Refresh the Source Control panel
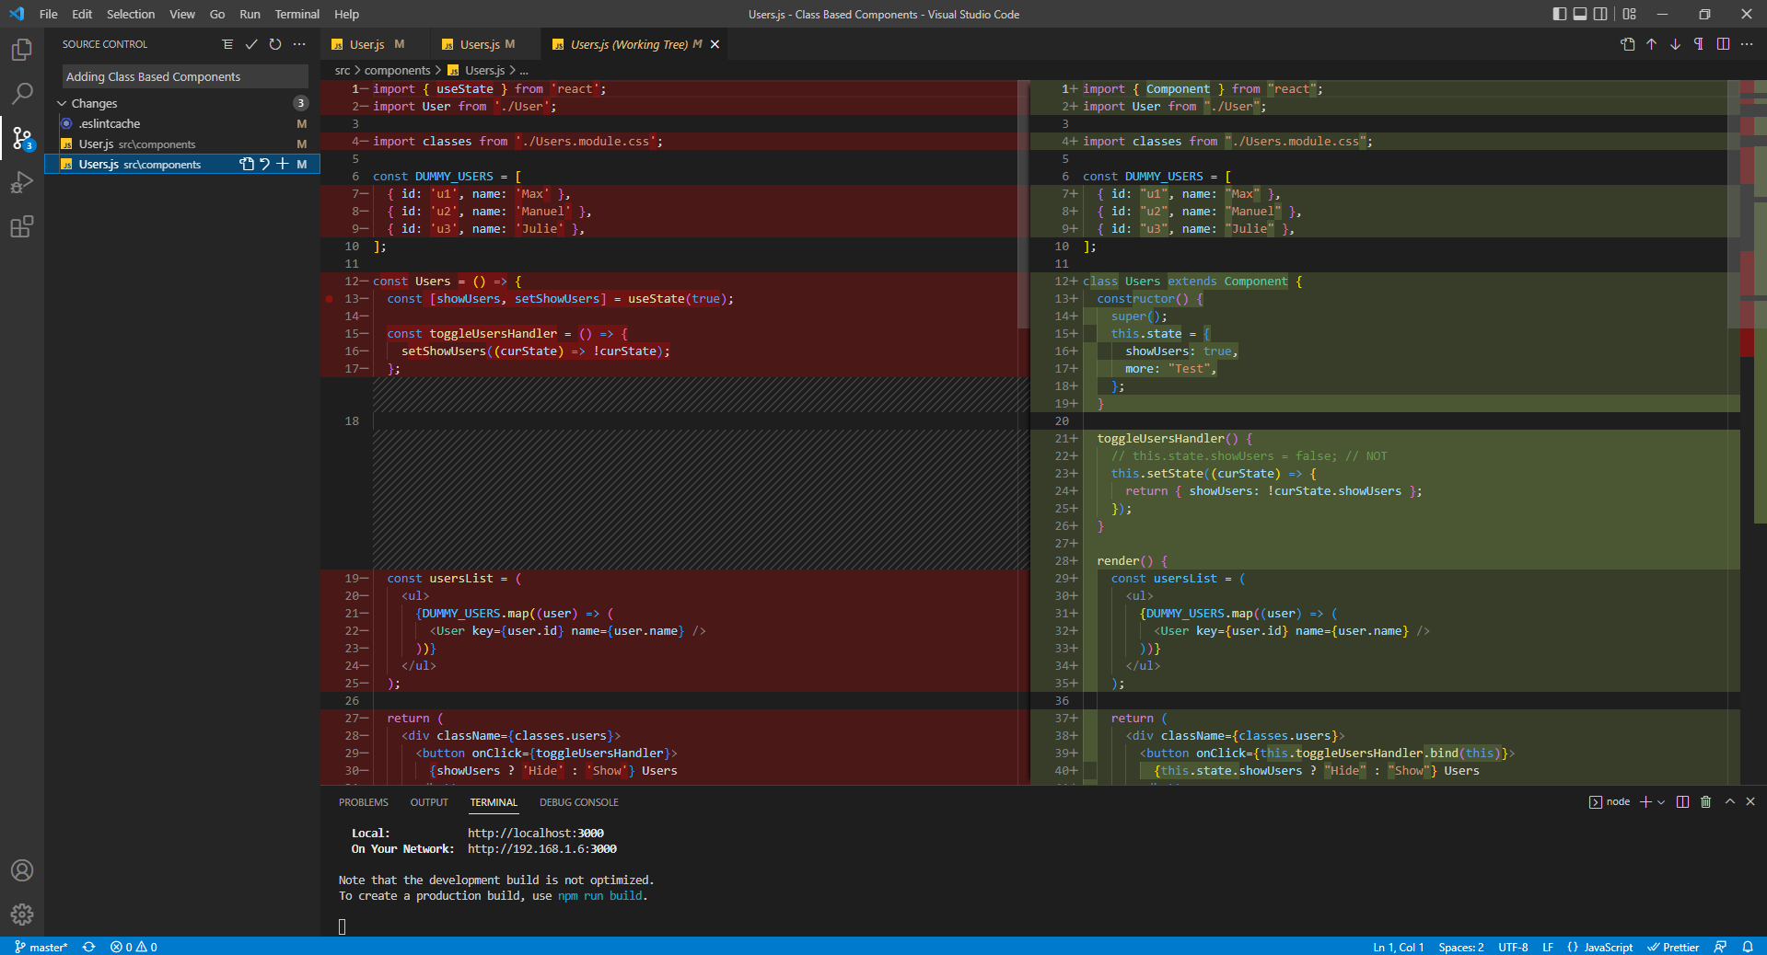 click(275, 44)
